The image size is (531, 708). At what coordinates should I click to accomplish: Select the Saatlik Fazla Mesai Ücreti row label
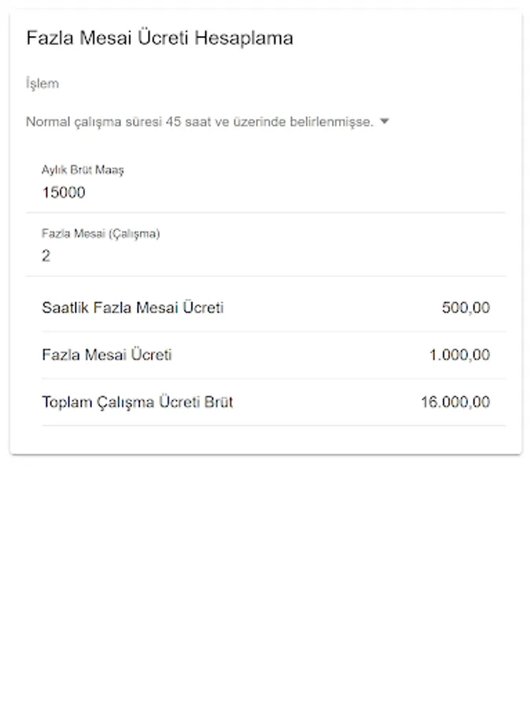[132, 308]
